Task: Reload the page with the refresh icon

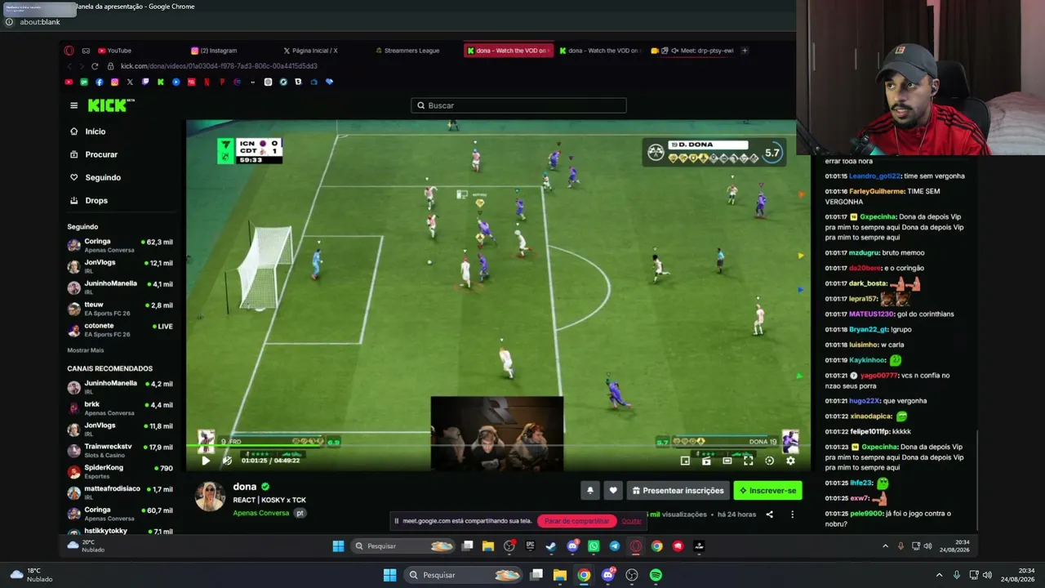Action: coord(95,66)
